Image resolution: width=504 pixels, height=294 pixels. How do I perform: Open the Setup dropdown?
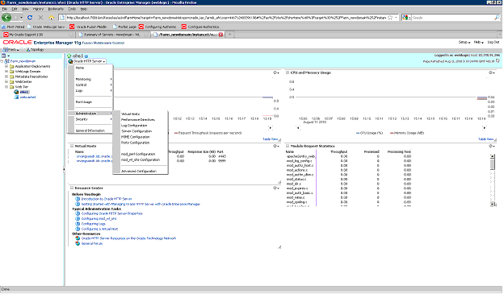coord(464,43)
